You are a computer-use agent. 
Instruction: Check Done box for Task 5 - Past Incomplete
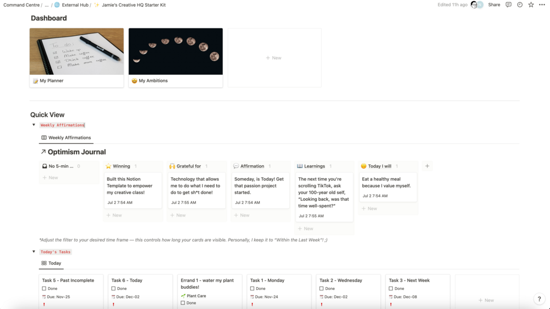tap(44, 289)
